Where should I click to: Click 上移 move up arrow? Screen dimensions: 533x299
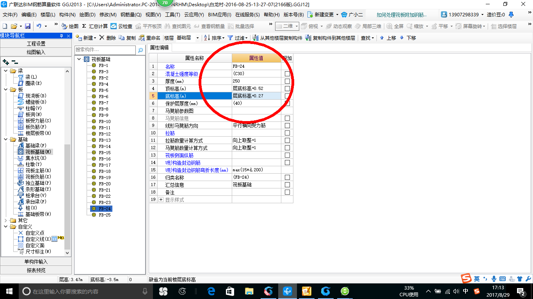point(388,38)
